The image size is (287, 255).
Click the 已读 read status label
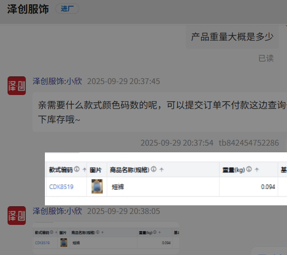pos(266,58)
